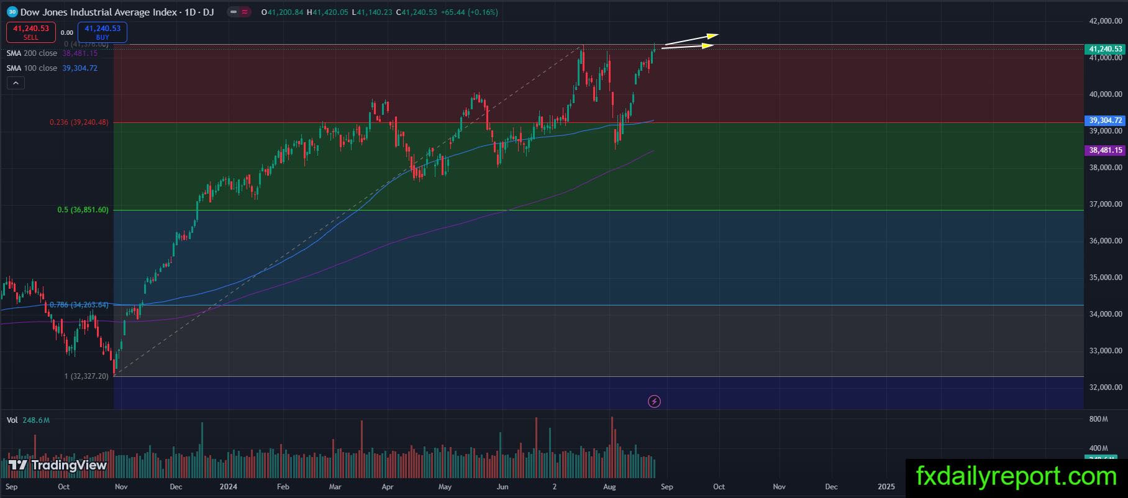This screenshot has width=1128, height=498.
Task: Click the red SELL 41,240.53 button
Action: (31, 32)
